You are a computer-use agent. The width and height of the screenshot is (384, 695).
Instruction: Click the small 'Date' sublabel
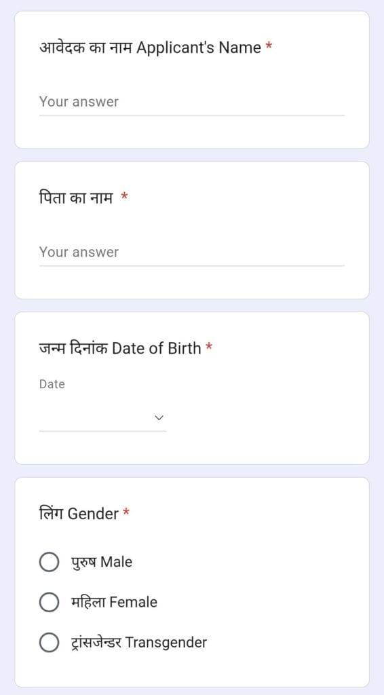pos(52,384)
